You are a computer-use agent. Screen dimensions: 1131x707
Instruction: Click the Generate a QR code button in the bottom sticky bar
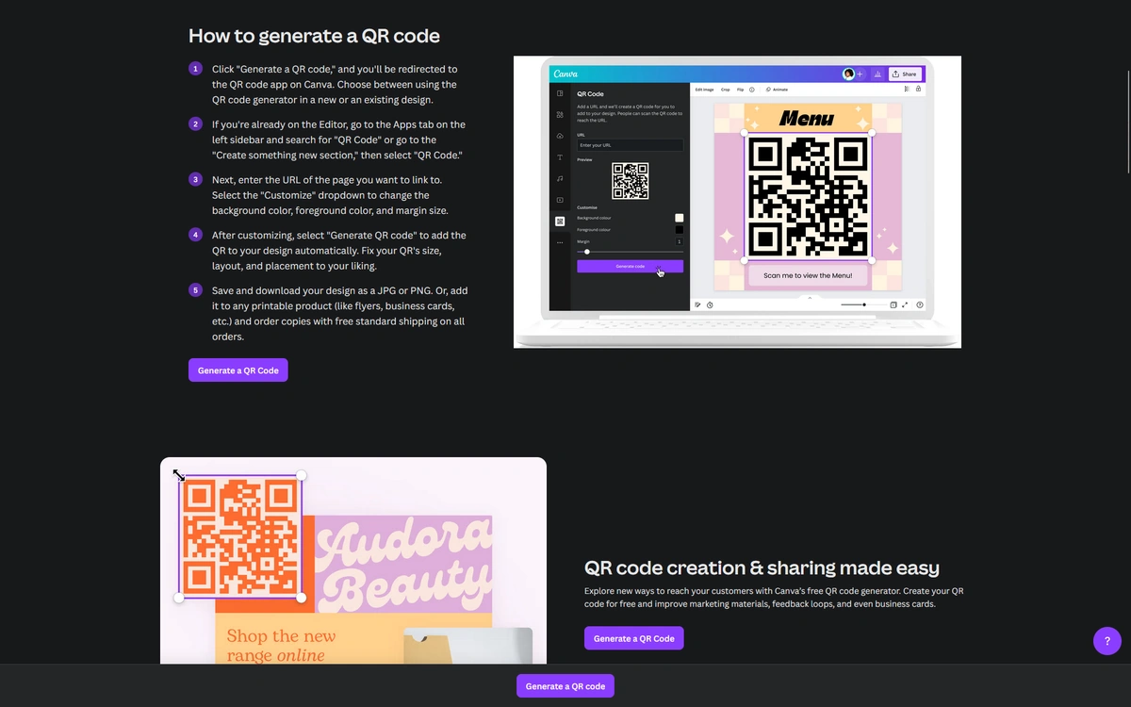point(565,686)
